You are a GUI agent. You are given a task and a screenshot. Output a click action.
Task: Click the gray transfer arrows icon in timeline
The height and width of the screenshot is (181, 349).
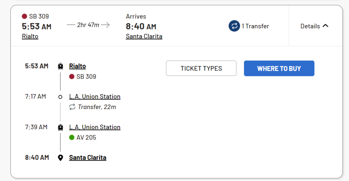72,107
